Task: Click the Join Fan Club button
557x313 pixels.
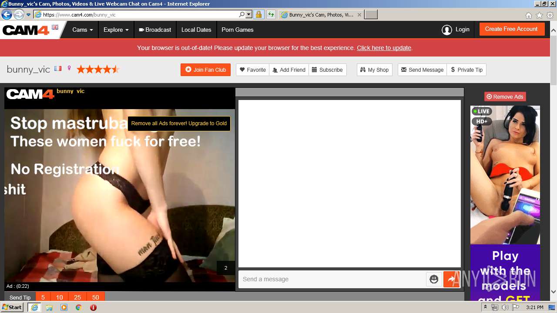Action: pyautogui.click(x=205, y=70)
